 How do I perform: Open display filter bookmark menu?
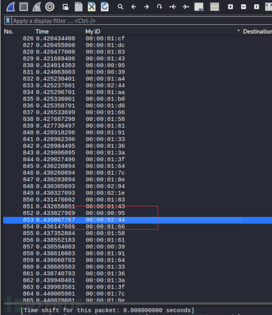click(x=8, y=21)
